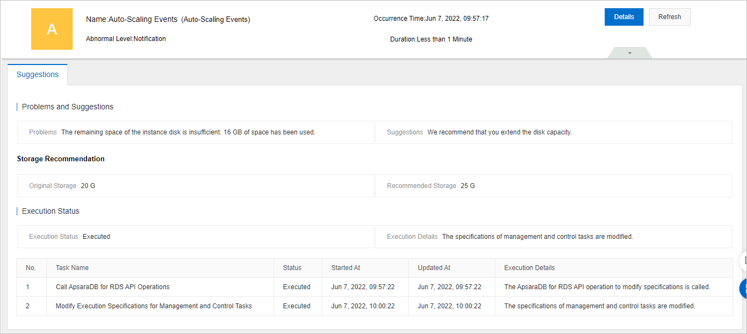Viewport: 747px width, 334px height.
Task: Click the suggestion to extend the disk capacity
Action: [500, 132]
